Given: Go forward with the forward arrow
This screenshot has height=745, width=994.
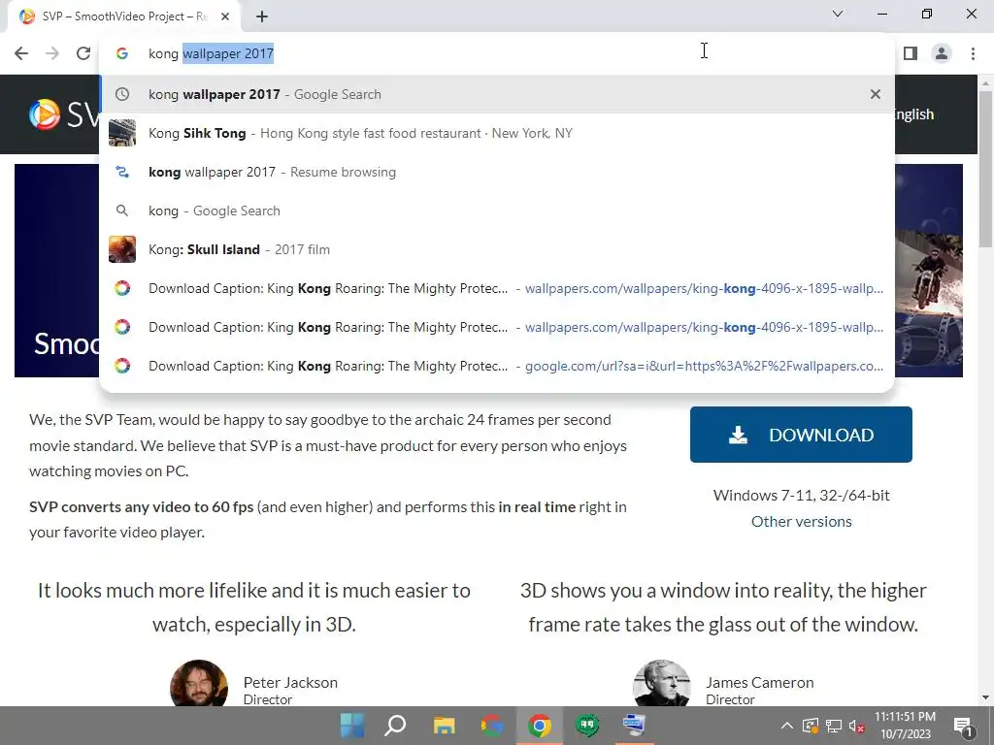Looking at the screenshot, I should (52, 53).
